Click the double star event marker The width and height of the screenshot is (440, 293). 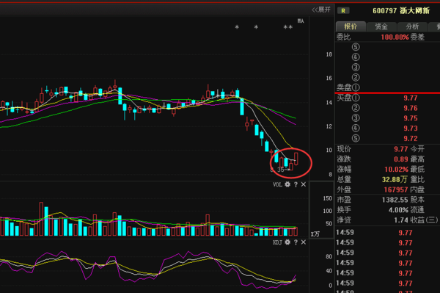(x=288, y=27)
